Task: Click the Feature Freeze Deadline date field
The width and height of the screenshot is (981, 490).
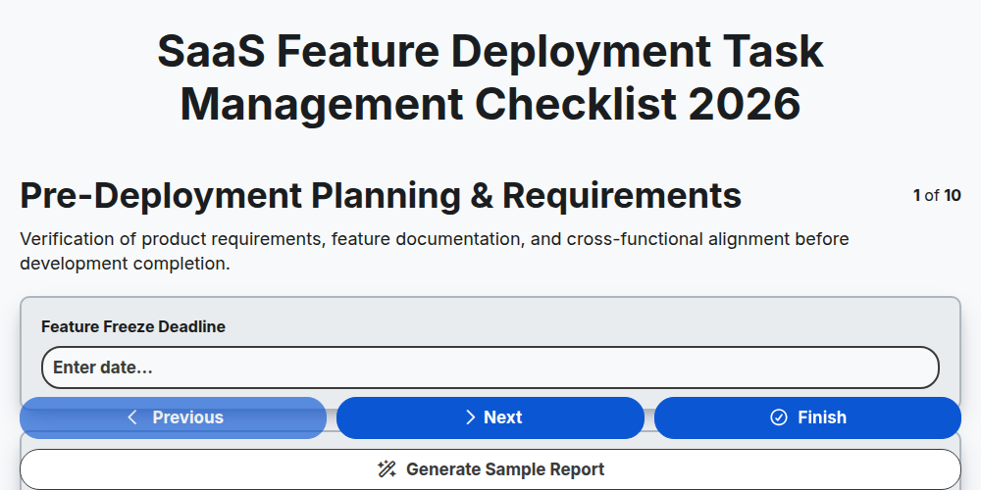Action: click(x=490, y=367)
